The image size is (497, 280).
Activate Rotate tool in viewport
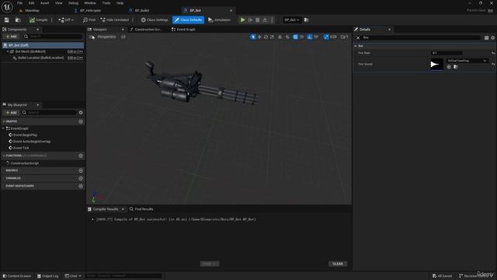tap(266, 37)
